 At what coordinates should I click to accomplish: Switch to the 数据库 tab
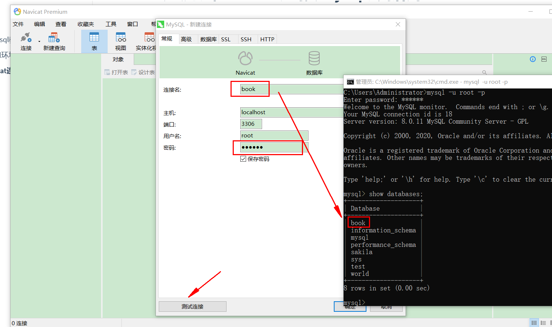tap(208, 39)
